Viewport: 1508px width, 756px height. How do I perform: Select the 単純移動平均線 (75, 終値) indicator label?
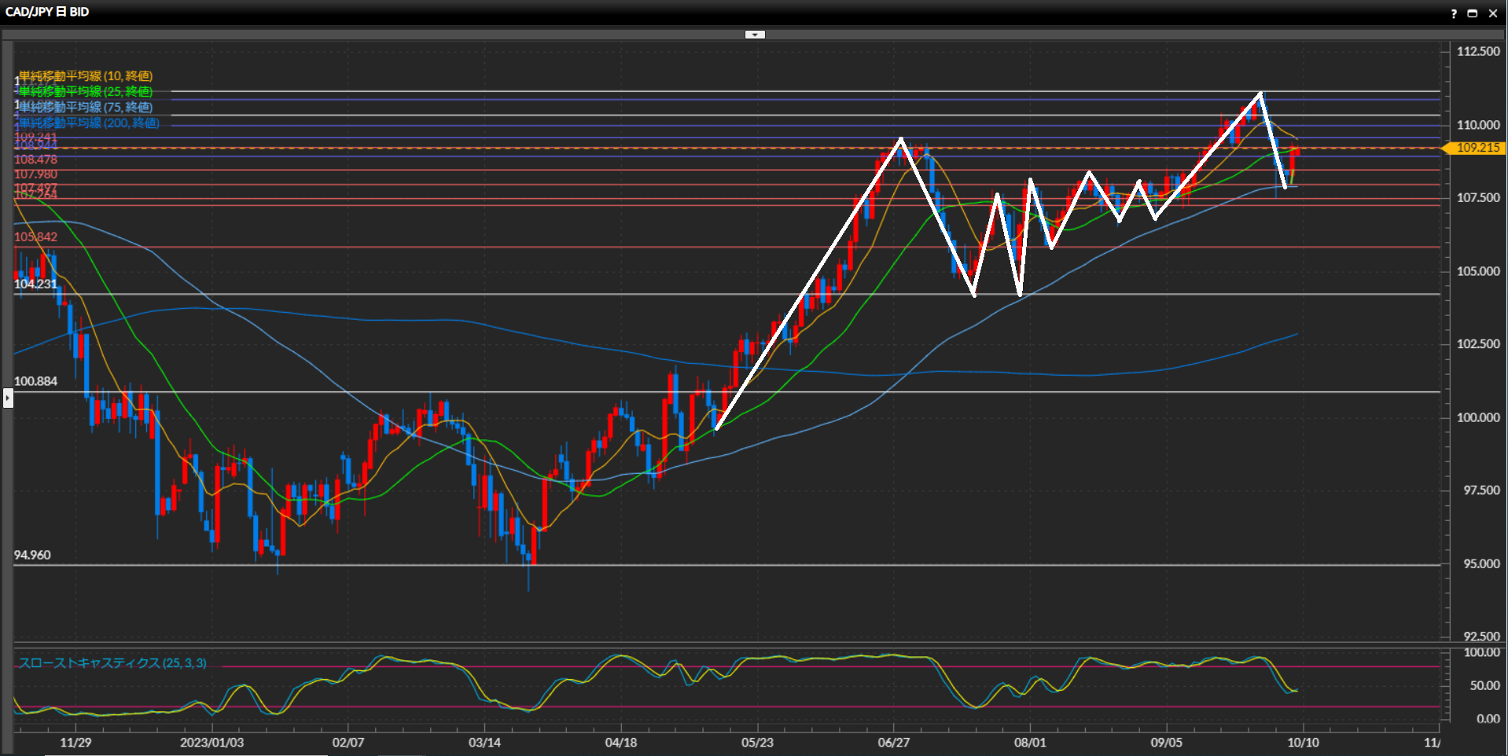coord(86,108)
